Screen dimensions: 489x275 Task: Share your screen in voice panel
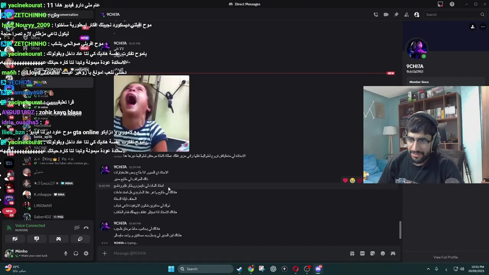(x=37, y=239)
